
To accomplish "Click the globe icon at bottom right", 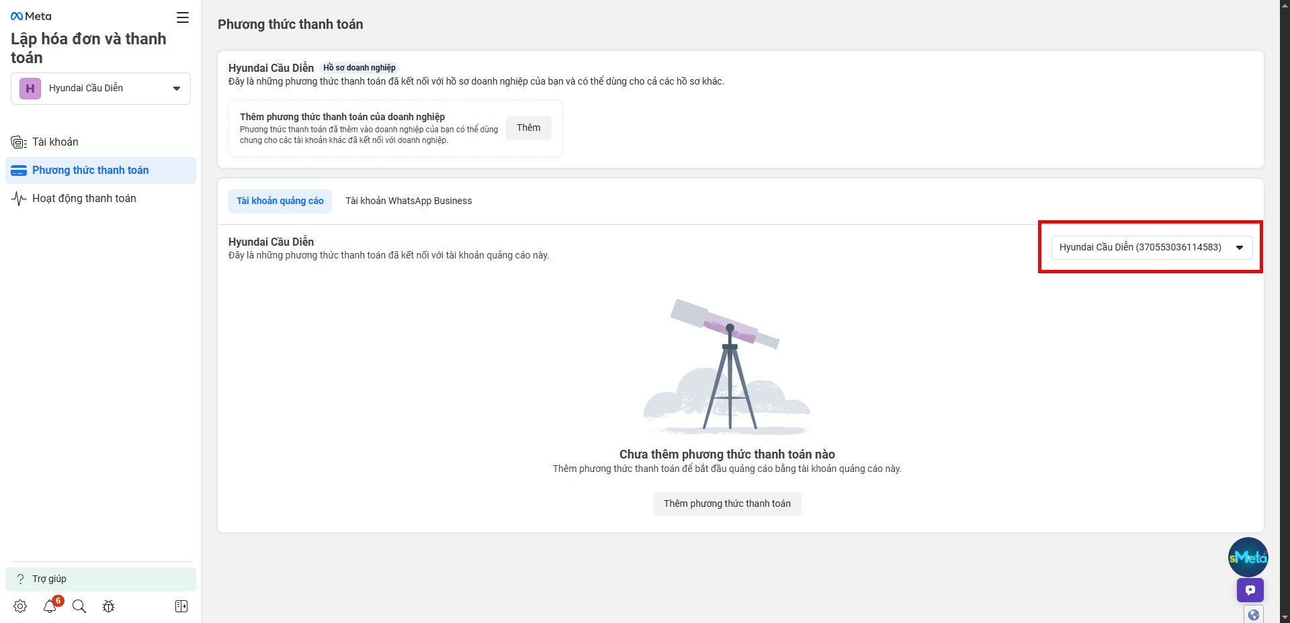I will click(1253, 614).
